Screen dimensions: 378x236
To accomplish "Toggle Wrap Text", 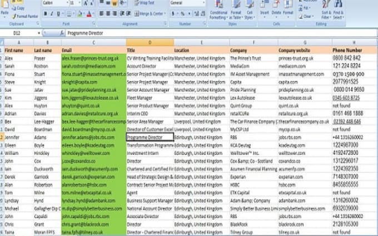I will (x=145, y=3).
